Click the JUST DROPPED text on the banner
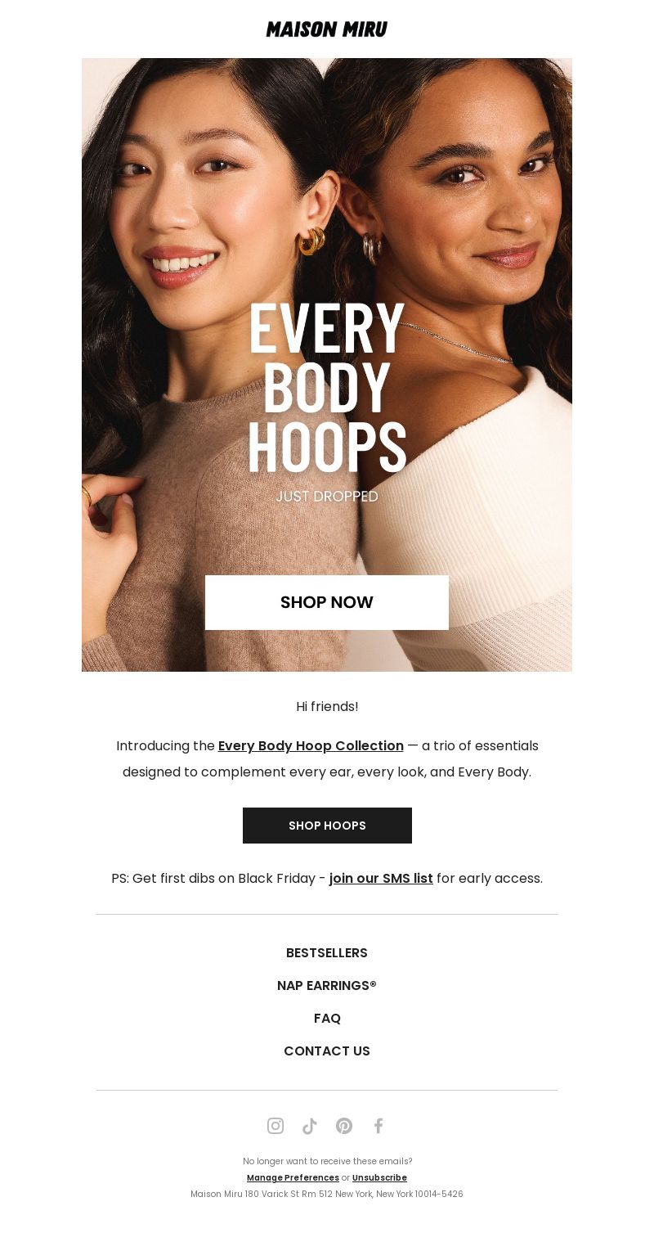Screen dimensions: 654x1242 tap(327, 497)
